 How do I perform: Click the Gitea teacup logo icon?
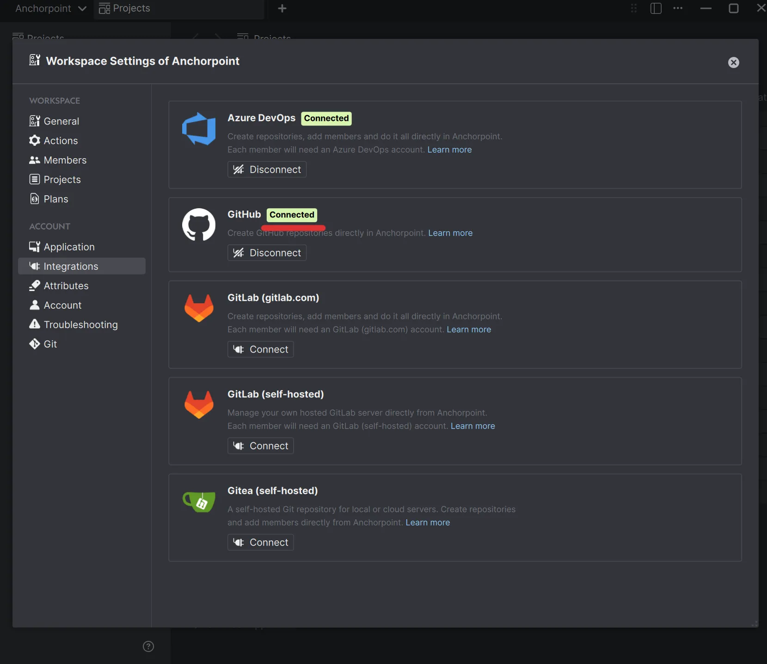coord(198,502)
